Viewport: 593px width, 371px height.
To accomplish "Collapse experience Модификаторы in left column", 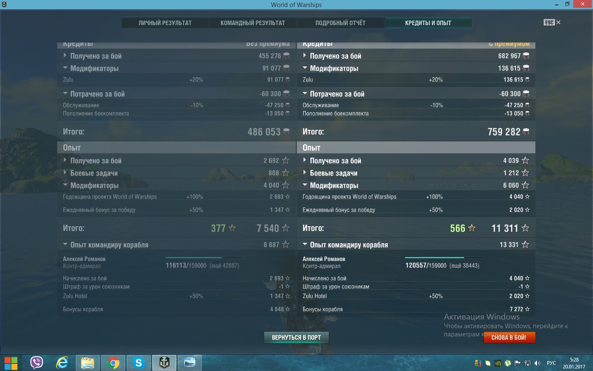I will click(65, 185).
